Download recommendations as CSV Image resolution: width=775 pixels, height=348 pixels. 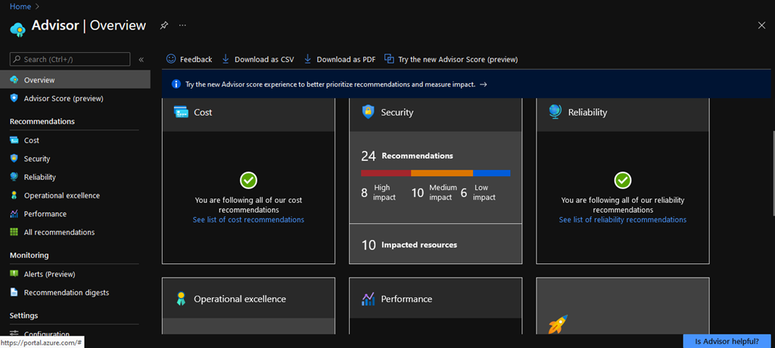click(257, 59)
